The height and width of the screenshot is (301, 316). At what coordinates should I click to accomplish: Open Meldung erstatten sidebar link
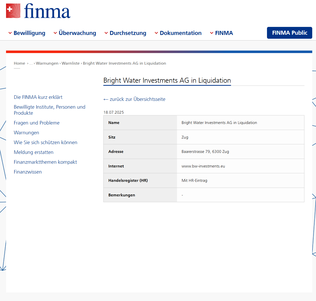click(x=33, y=152)
